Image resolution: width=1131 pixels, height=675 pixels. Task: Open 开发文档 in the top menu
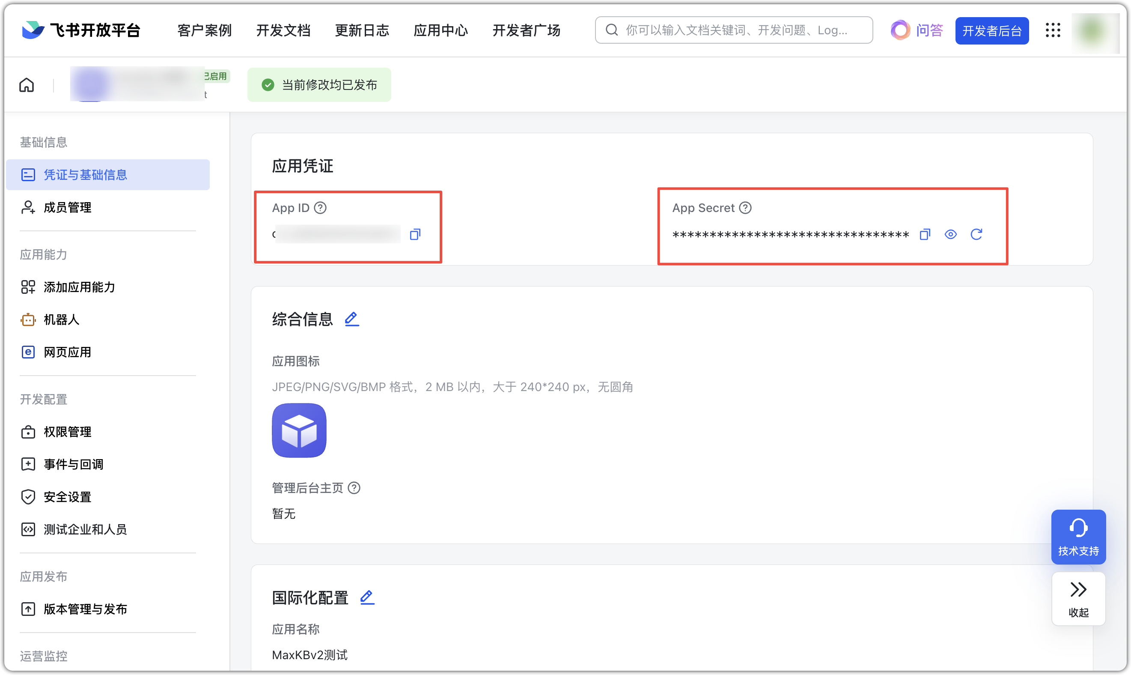283,30
